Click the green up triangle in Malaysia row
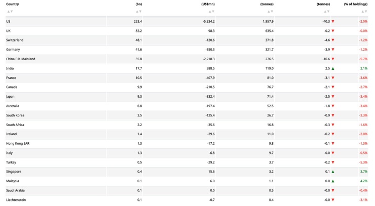This screenshot has height=206, width=375. [333, 181]
